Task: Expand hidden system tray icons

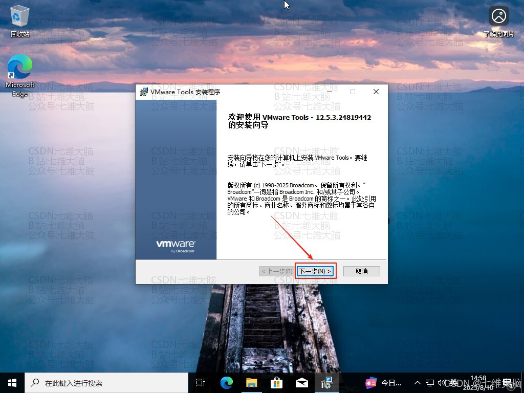Action: (418, 383)
